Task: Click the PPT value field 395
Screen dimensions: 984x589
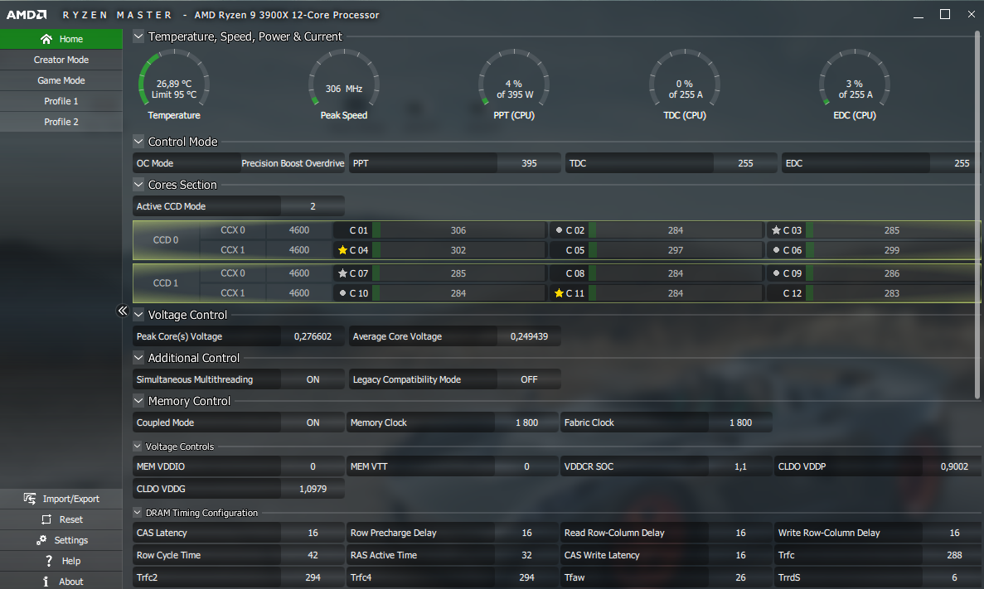Action: [529, 163]
